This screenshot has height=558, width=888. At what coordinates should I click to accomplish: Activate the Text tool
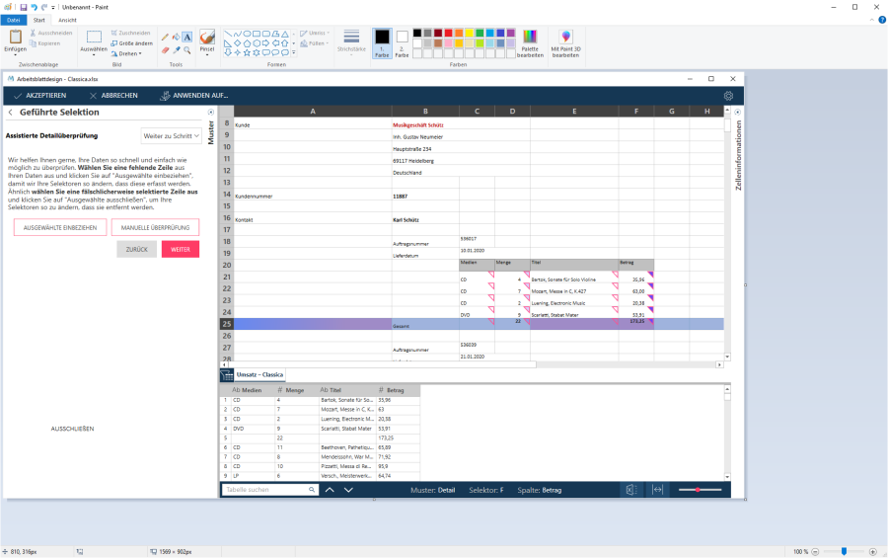[x=187, y=37]
